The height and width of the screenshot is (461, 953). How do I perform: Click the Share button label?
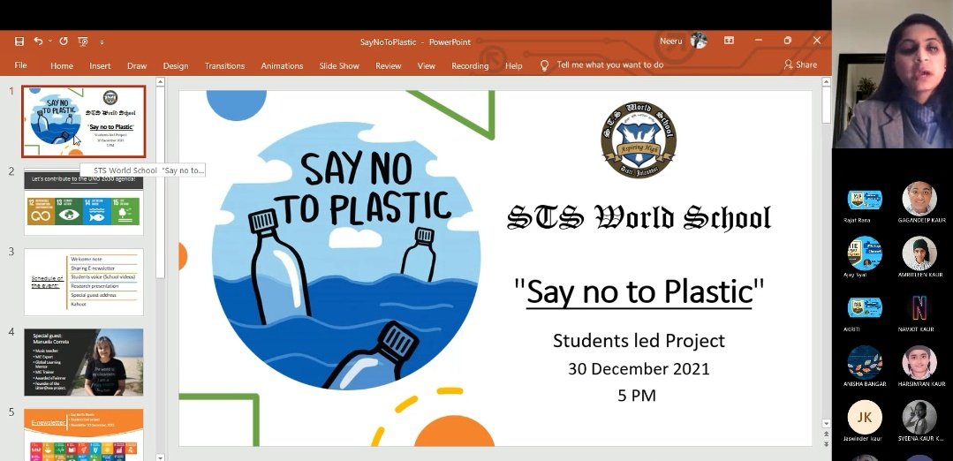[806, 65]
